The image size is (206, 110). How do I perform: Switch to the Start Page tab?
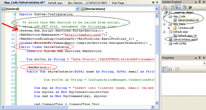coord(118,3)
